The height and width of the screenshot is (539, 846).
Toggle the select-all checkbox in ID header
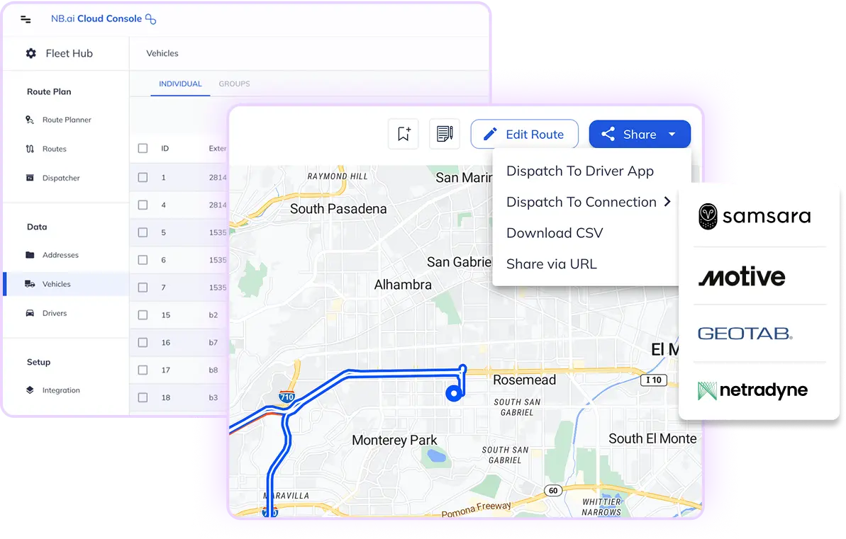(143, 148)
